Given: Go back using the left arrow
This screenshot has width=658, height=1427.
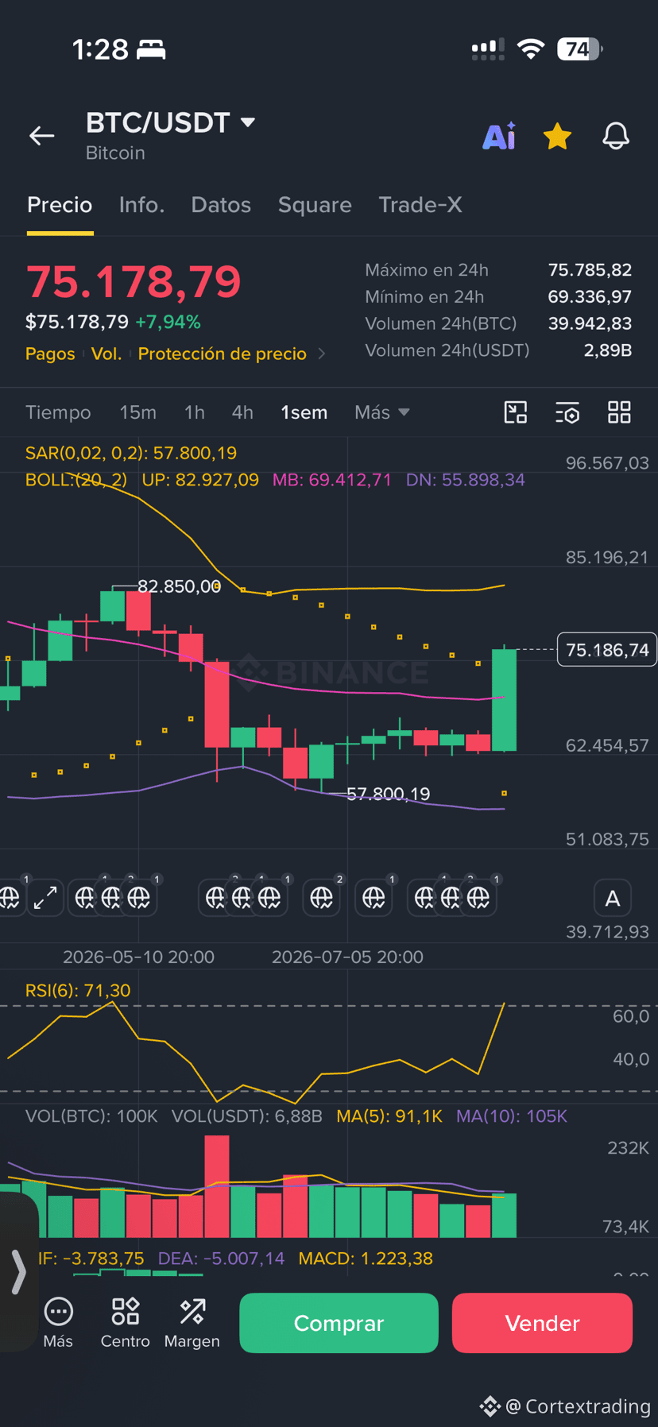Looking at the screenshot, I should (x=42, y=136).
